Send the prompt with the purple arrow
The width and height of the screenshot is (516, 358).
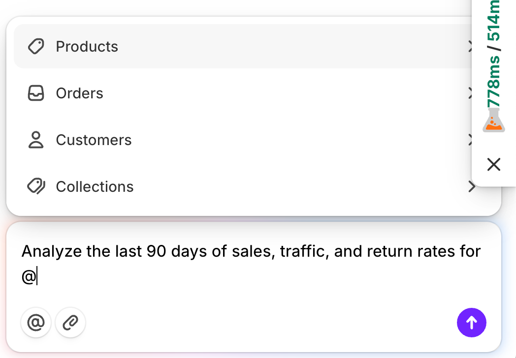click(471, 323)
